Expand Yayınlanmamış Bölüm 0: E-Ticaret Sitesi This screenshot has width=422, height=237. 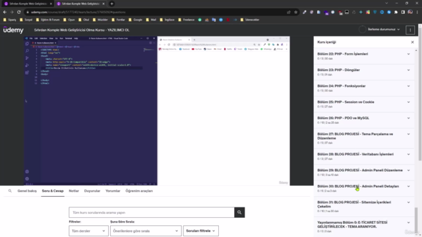[364, 226]
